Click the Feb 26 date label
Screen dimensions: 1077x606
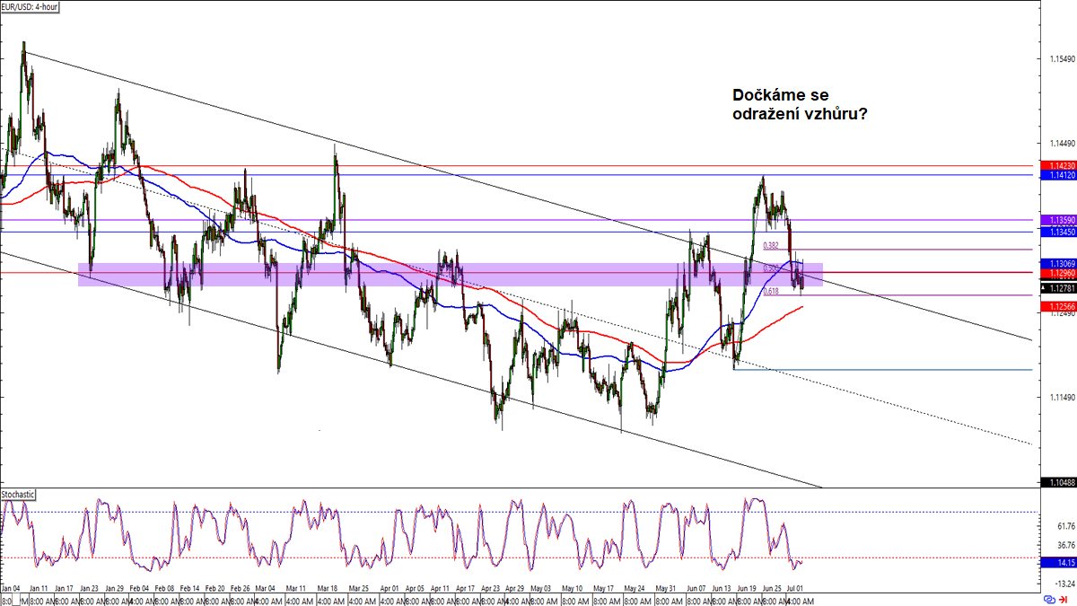point(240,589)
